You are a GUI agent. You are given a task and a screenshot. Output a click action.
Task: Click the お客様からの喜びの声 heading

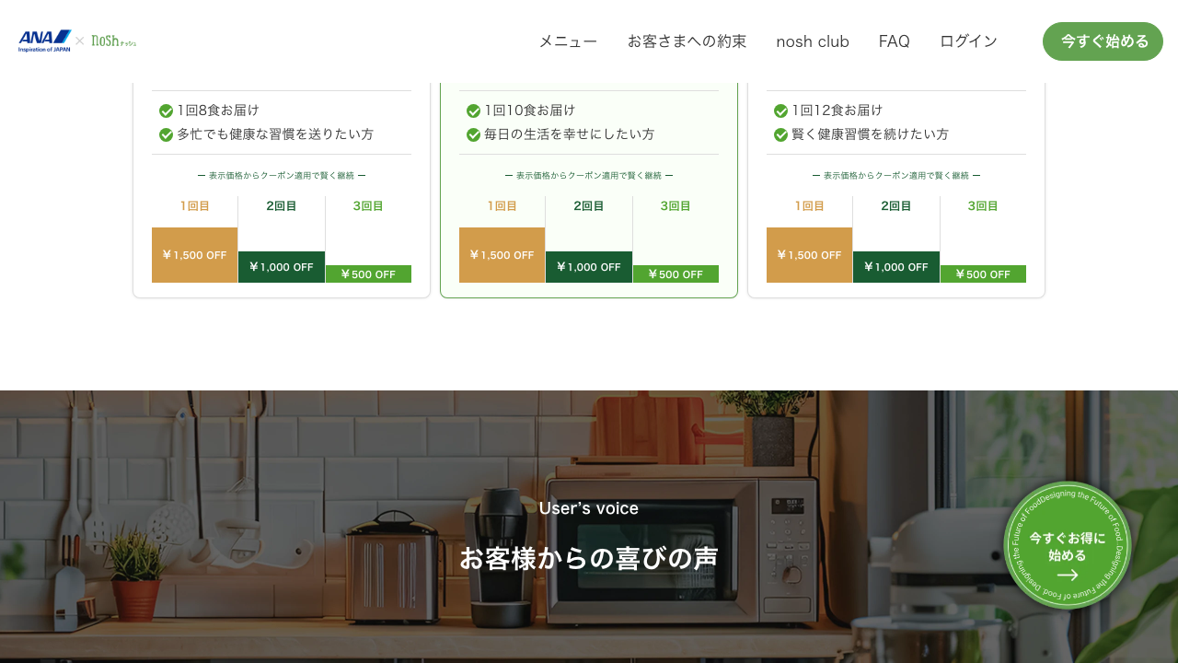click(x=589, y=558)
